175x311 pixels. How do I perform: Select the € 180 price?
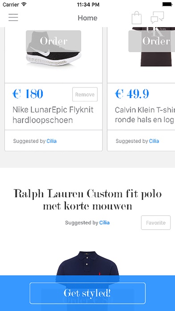[28, 94]
